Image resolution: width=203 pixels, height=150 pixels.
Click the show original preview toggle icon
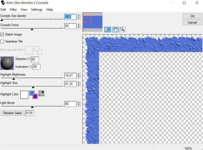[108, 29]
